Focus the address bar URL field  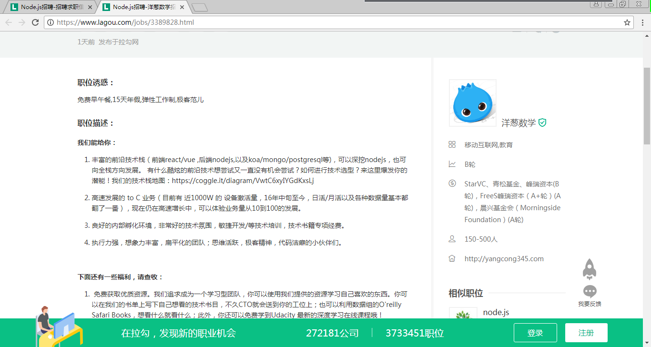[x=338, y=22]
